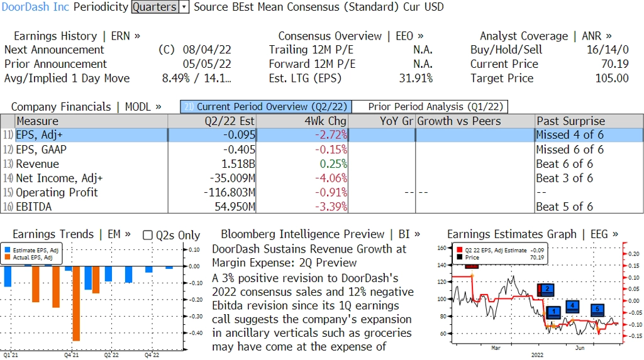The width and height of the screenshot is (644, 360).
Task: Click the Avg/Implied 1 Day Move value
Action: point(196,79)
